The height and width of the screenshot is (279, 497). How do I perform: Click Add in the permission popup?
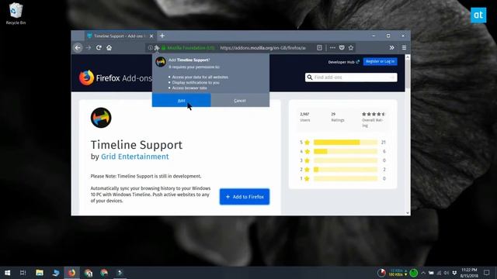click(x=181, y=100)
